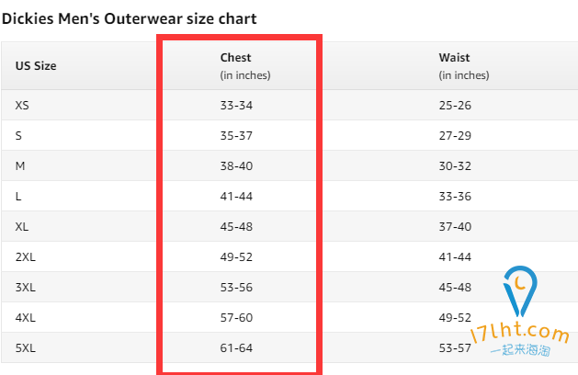The width and height of the screenshot is (578, 375).
Task: Click the Chinese text under the watermark
Action: click(x=520, y=349)
